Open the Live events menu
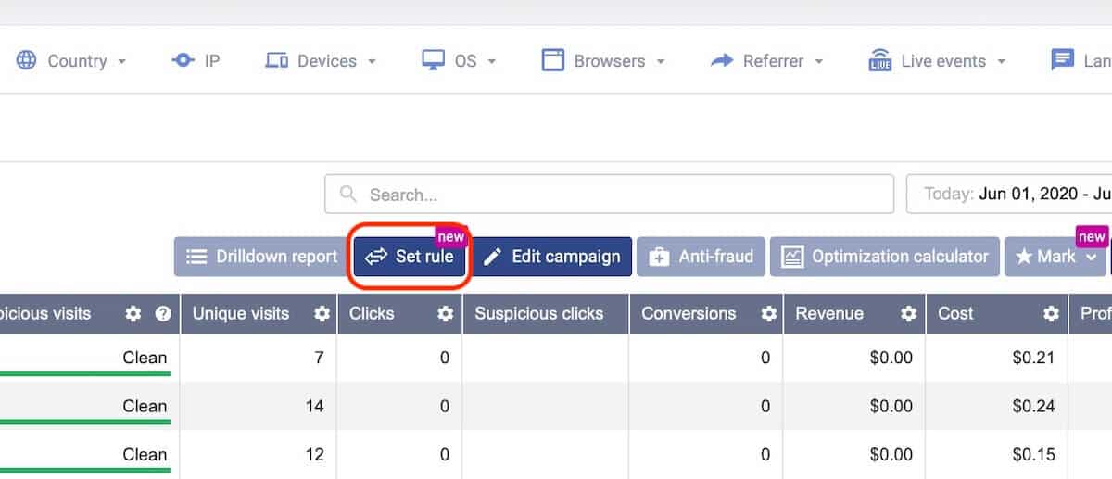 (x=937, y=61)
